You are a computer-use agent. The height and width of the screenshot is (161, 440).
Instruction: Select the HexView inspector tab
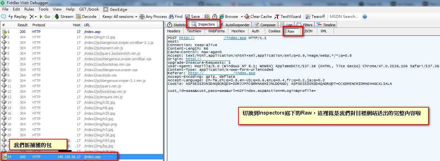coord(238,31)
